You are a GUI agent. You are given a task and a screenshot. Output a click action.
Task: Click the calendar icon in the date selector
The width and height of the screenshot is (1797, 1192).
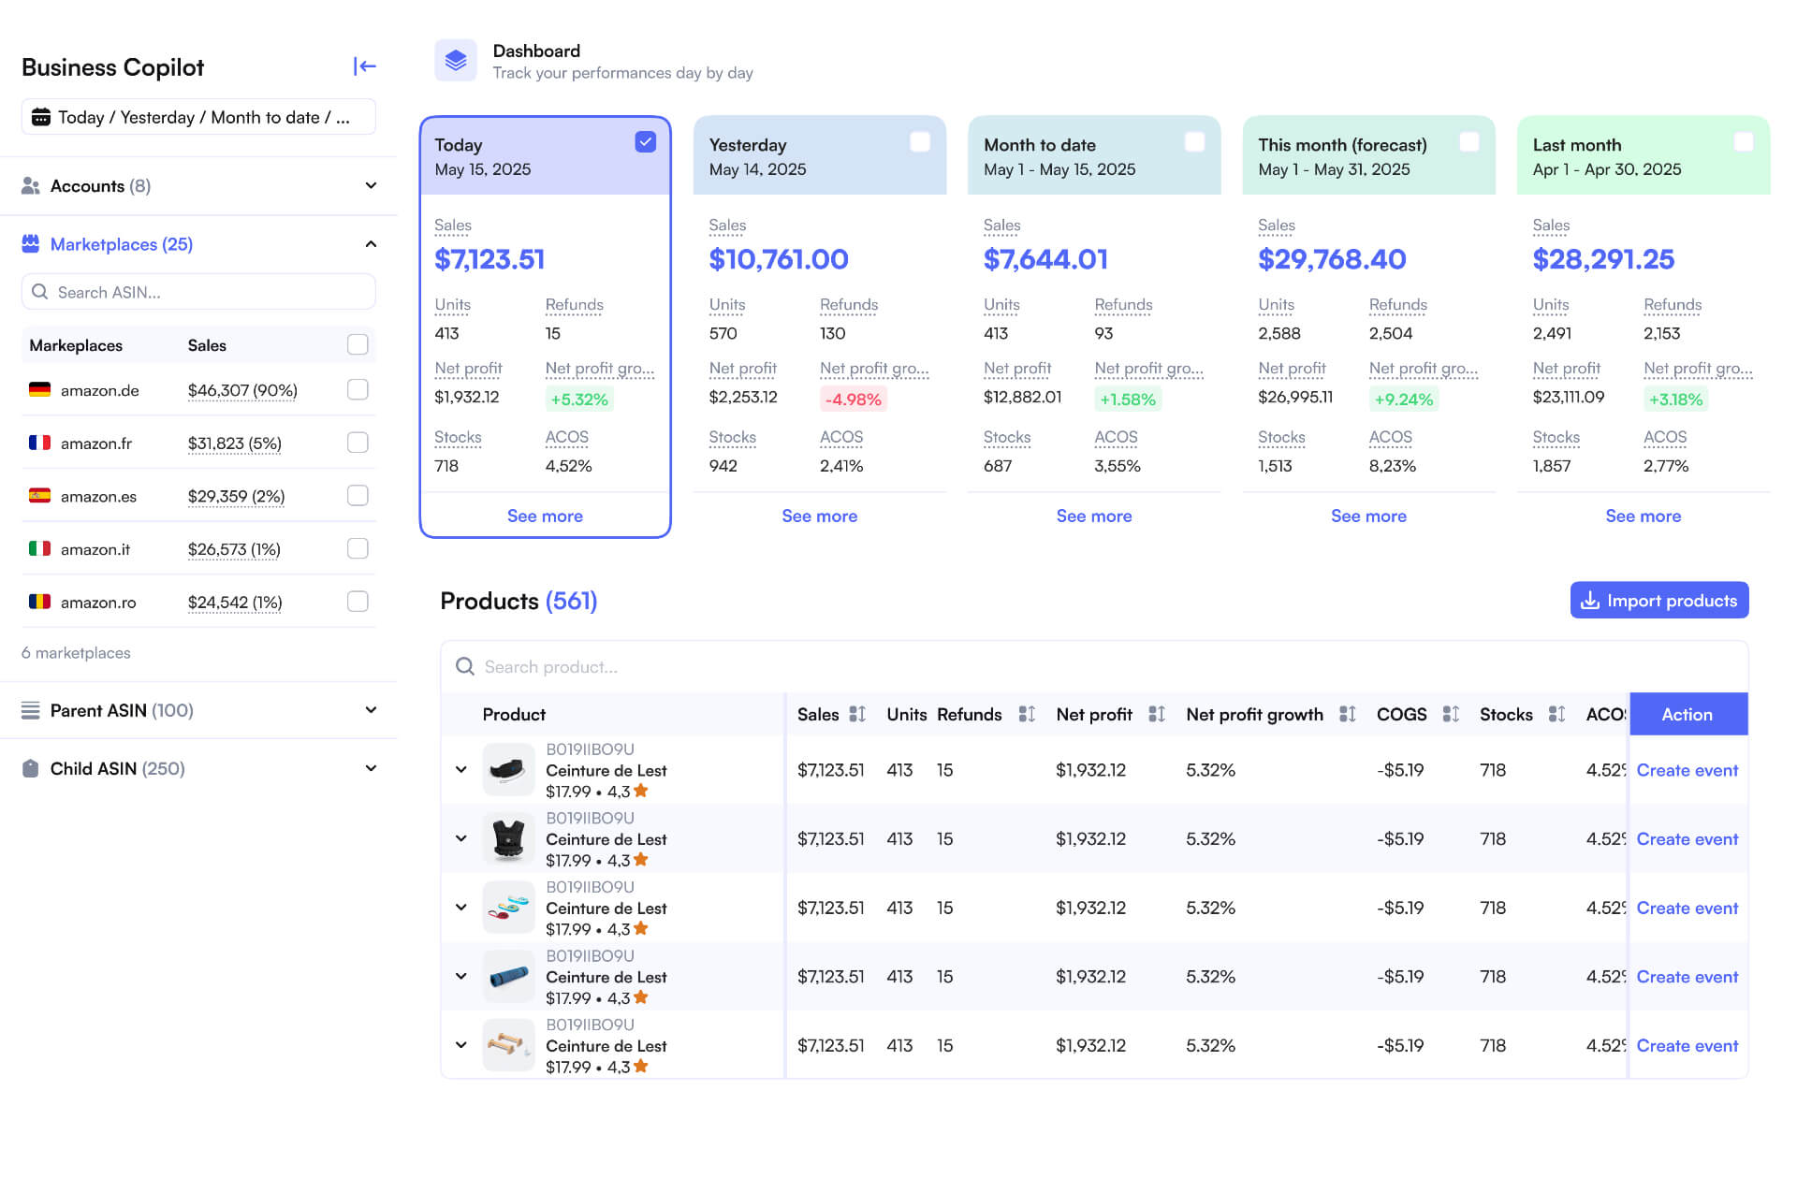[41, 118]
